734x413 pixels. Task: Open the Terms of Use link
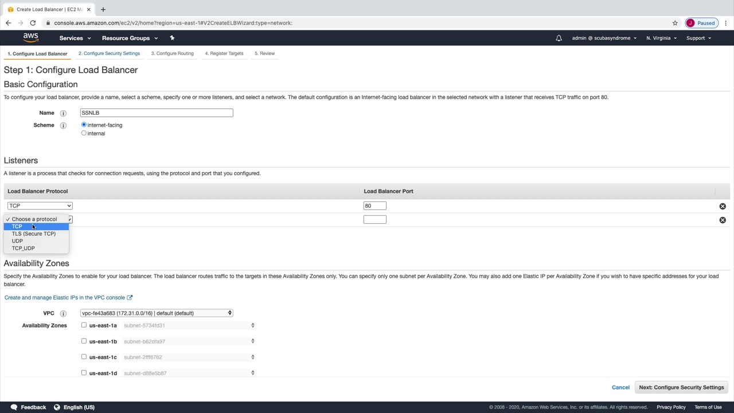click(x=708, y=407)
